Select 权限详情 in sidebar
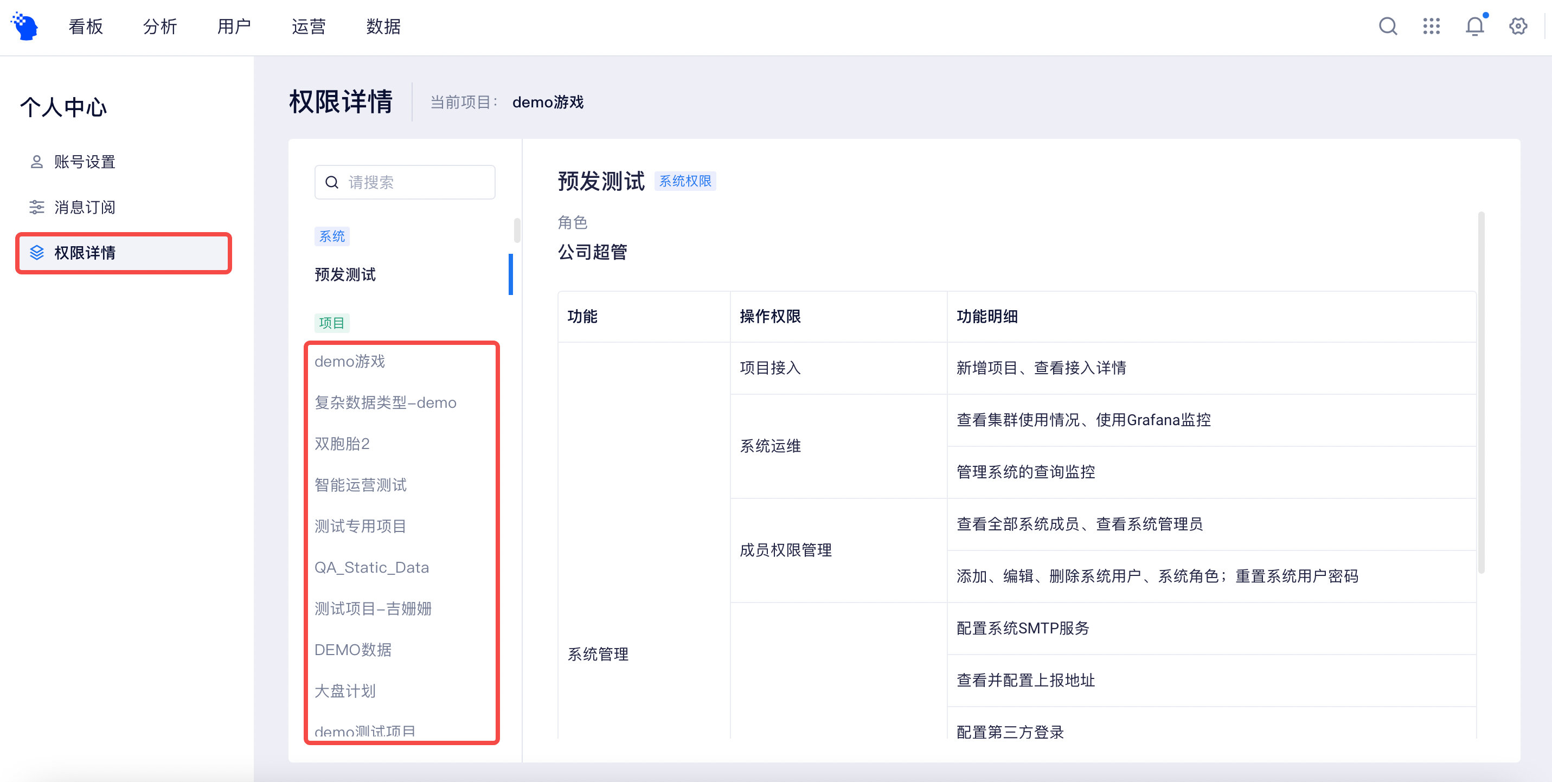The image size is (1552, 782). click(124, 252)
